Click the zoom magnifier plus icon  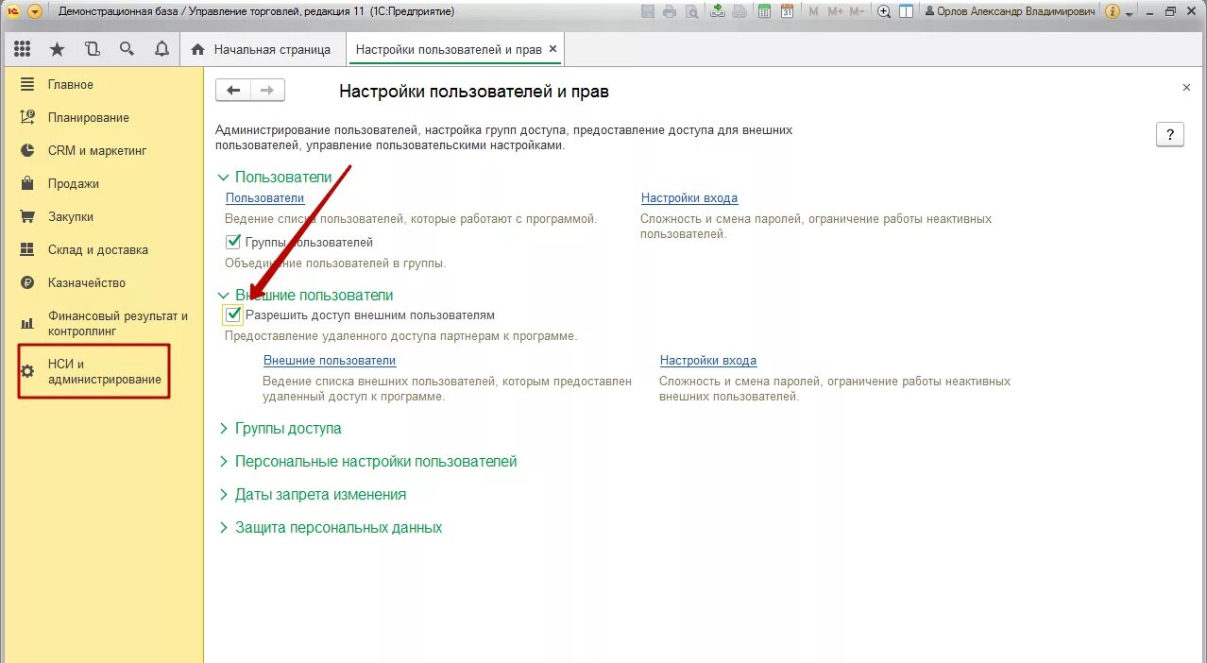884,11
